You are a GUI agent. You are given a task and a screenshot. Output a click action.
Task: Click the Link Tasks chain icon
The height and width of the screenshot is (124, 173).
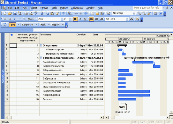pyautogui.click(x=76, y=13)
